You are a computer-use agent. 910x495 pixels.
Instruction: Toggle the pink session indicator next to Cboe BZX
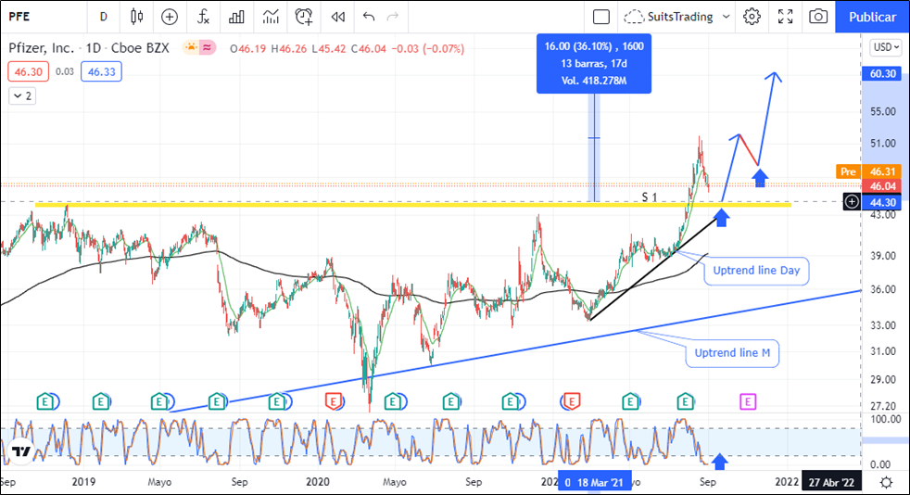(209, 47)
